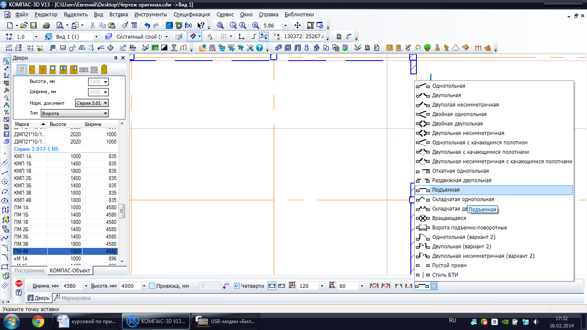587x330 pixels.
Task: Open the Норм. документ dropdown Серия 3.01
Action: pyautogui.click(x=92, y=103)
